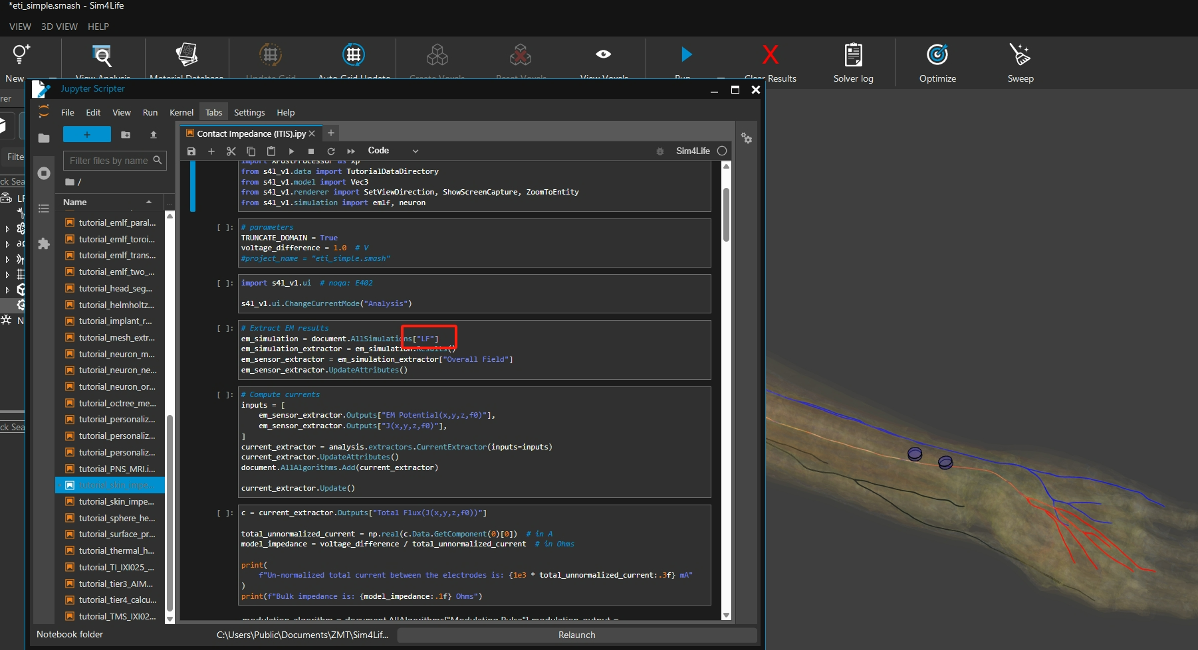Open the Kernel menu

pyautogui.click(x=181, y=113)
